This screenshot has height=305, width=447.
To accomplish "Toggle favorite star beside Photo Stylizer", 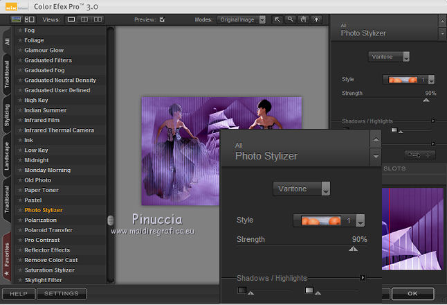I will (20, 210).
